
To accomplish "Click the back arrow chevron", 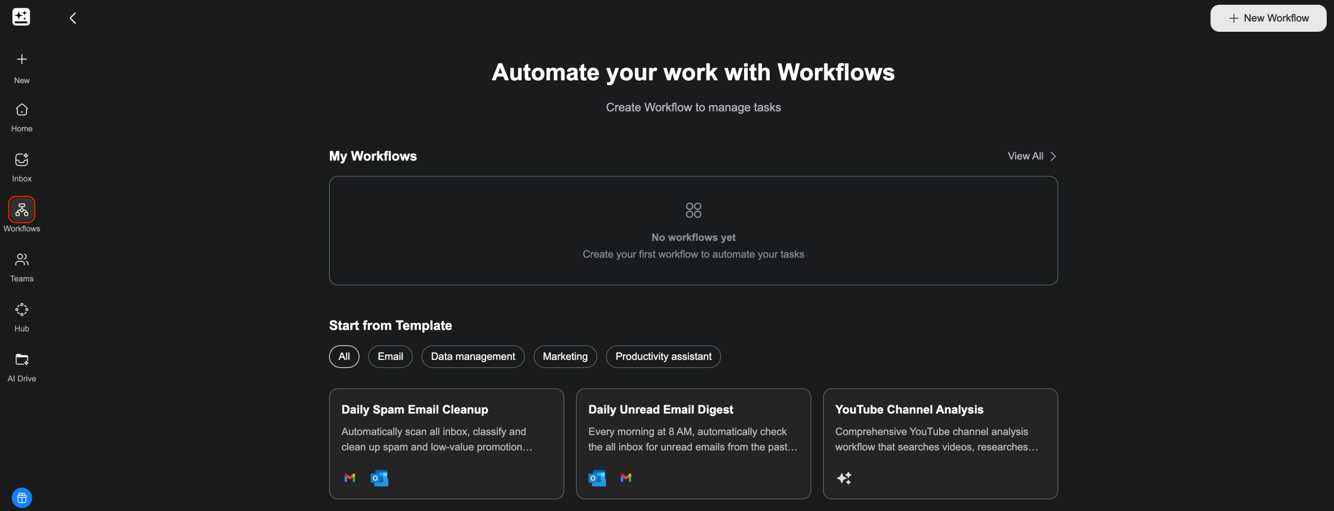I will tap(73, 18).
